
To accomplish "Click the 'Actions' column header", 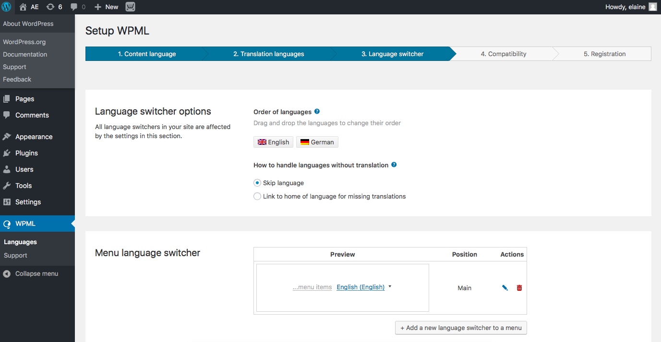I will 512,254.
